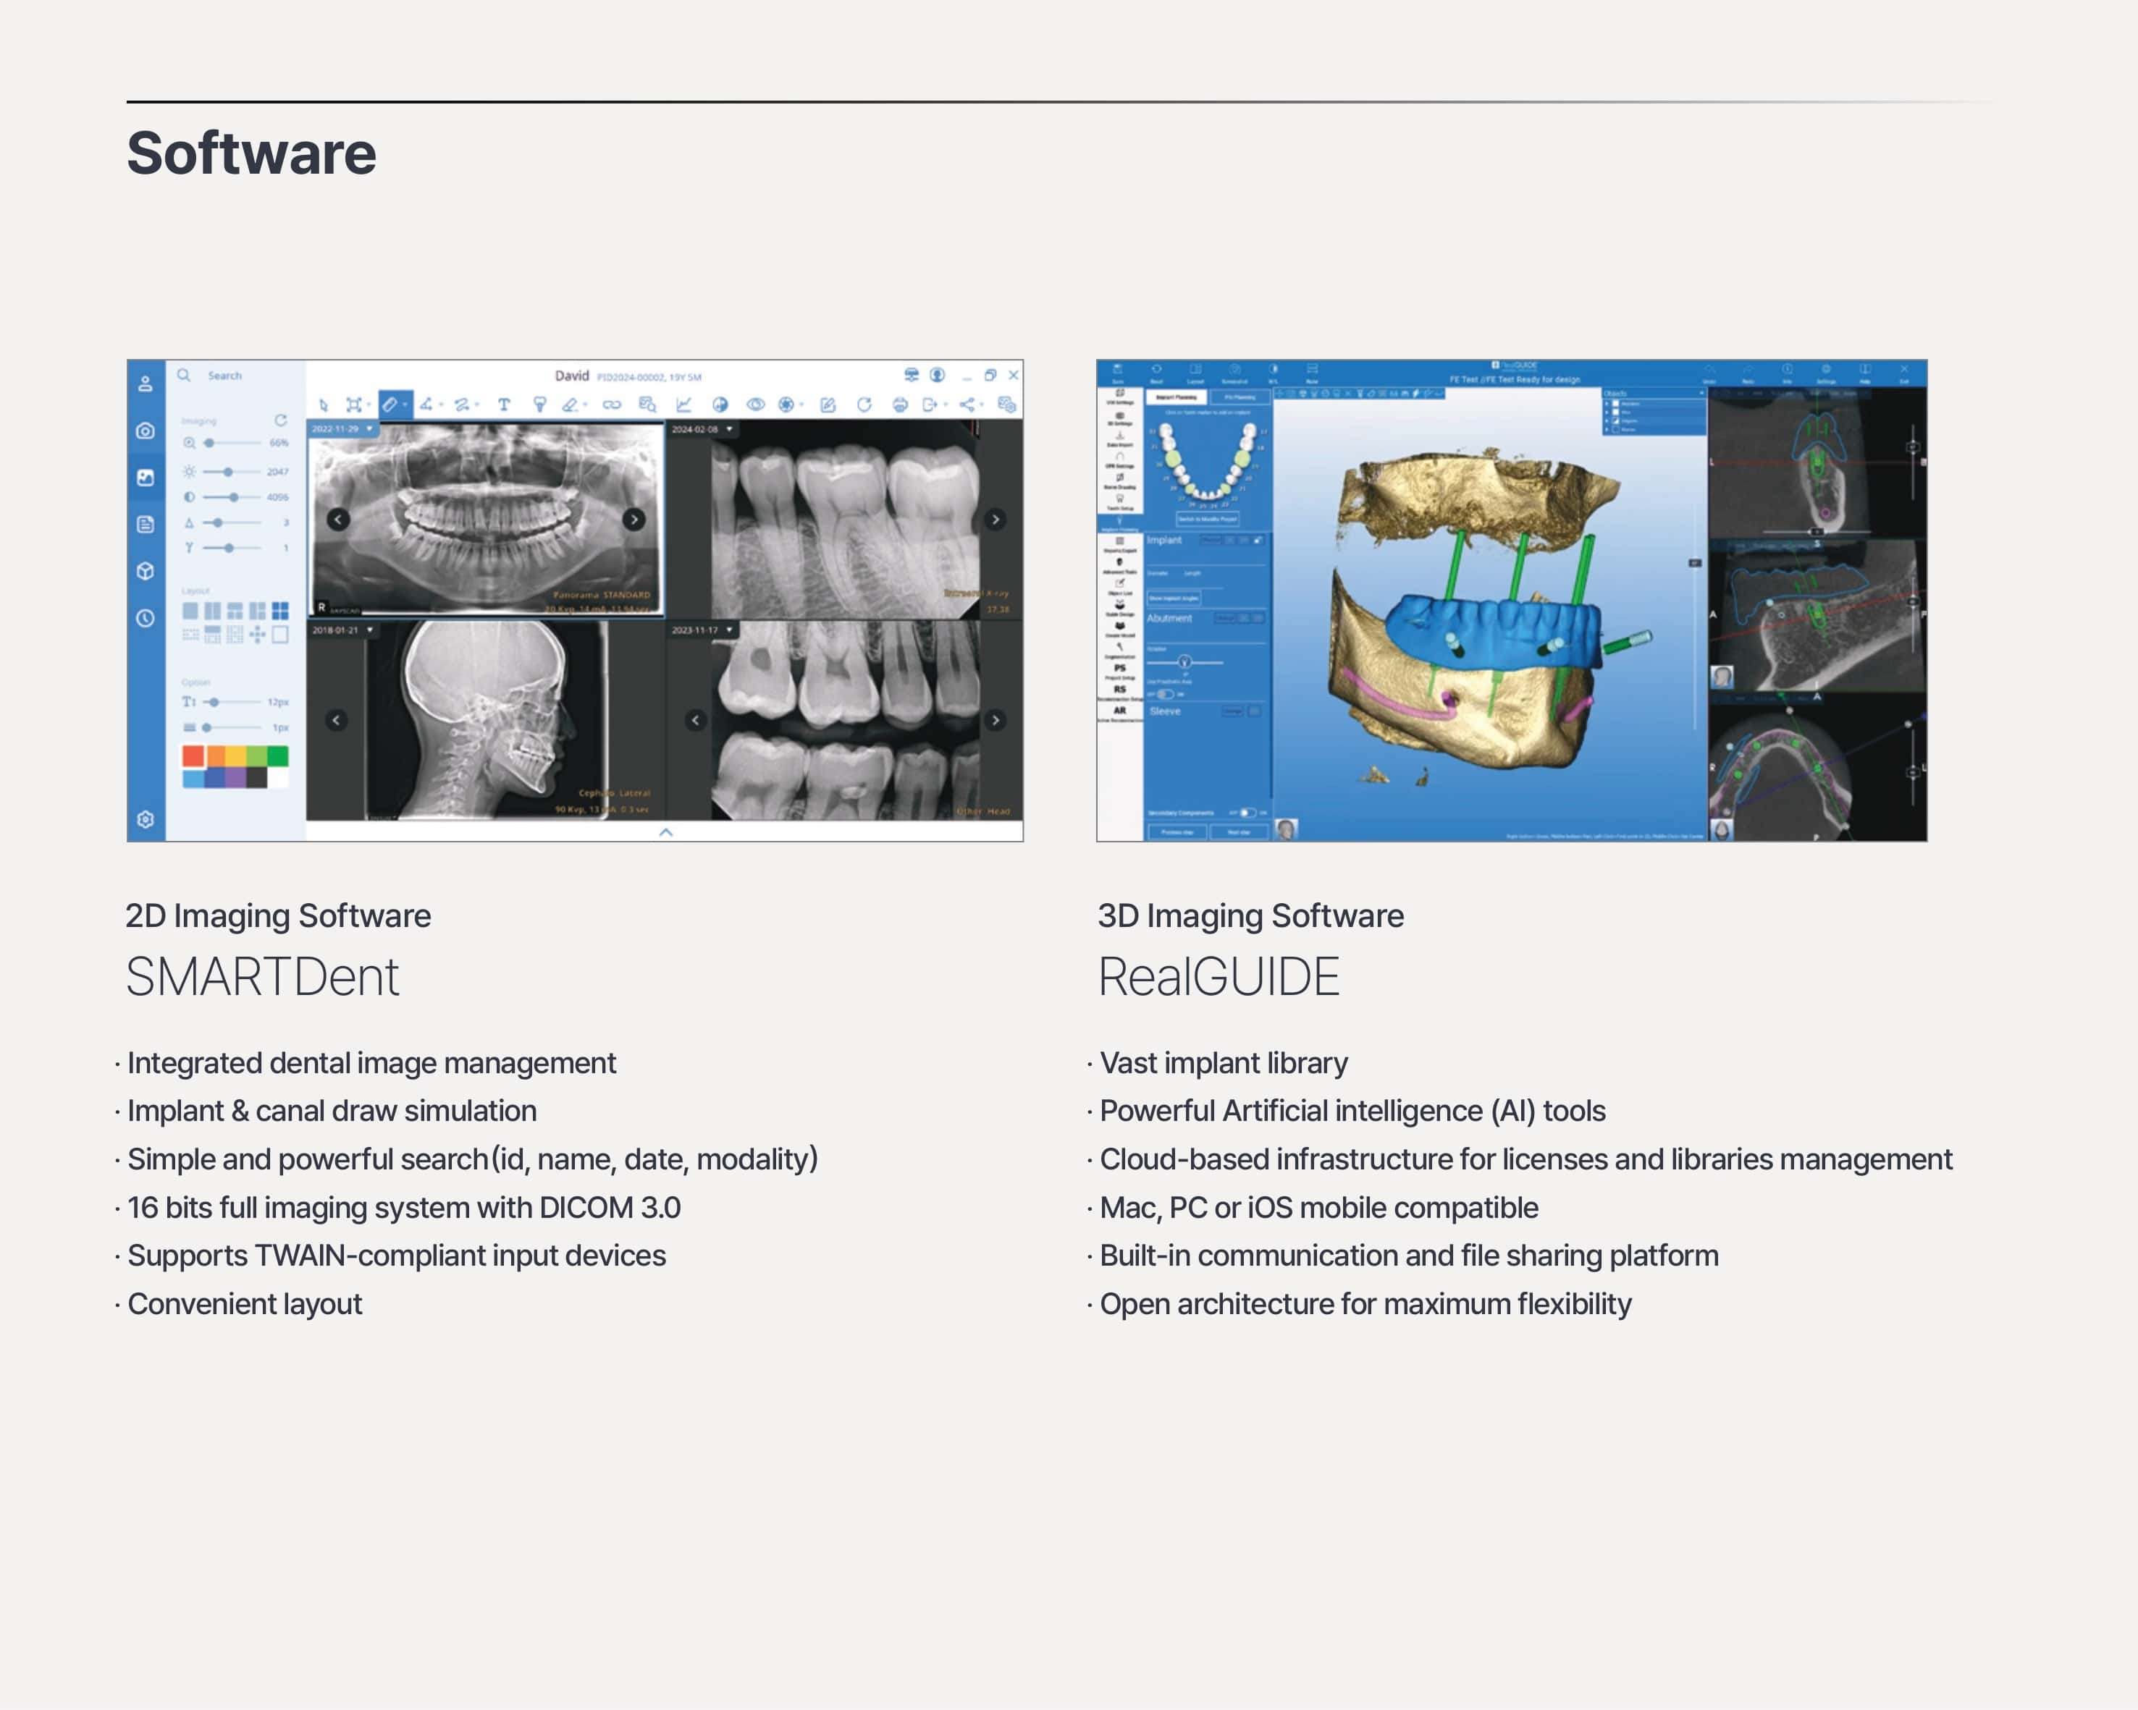Image resolution: width=2138 pixels, height=1710 pixels.
Task: Open the PS Project Setup item in RealGUIDE
Action: coord(1121,672)
